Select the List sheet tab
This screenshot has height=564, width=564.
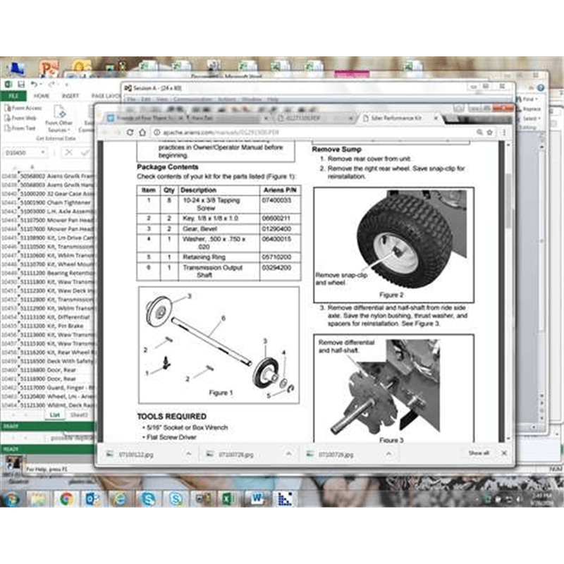(x=54, y=415)
